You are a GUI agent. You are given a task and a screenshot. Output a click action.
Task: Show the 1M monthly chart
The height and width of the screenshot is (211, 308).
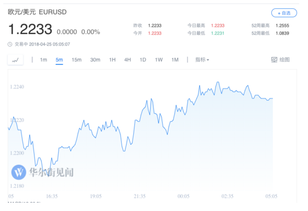pos(175,60)
